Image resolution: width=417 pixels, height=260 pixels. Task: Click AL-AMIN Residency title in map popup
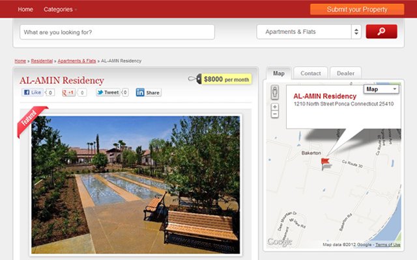(324, 96)
